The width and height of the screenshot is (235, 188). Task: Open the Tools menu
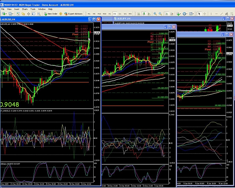click(x=33, y=9)
